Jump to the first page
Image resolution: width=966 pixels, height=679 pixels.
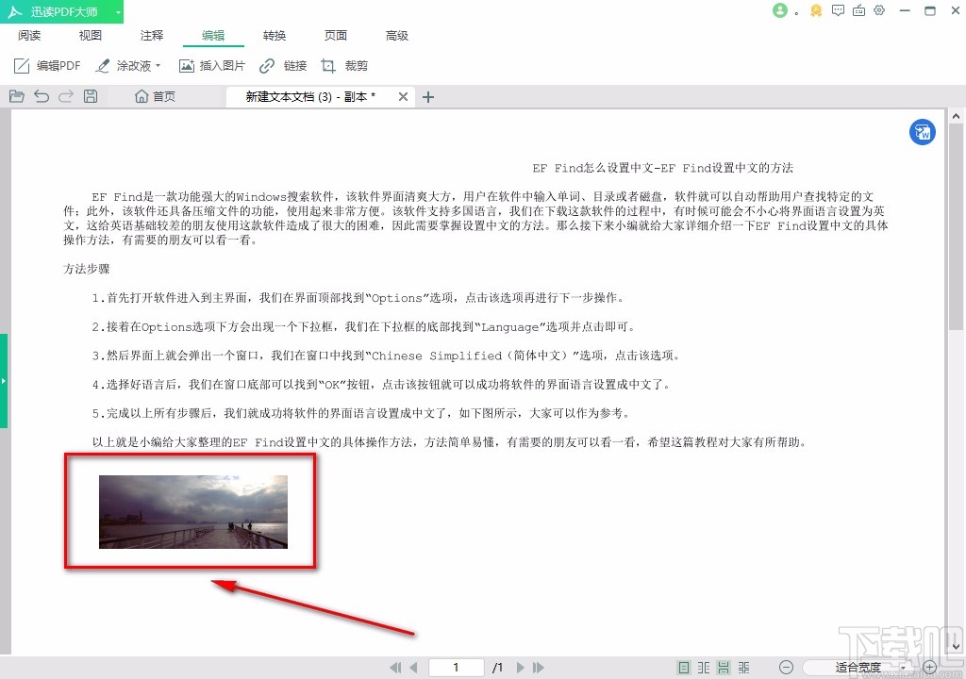click(x=395, y=668)
